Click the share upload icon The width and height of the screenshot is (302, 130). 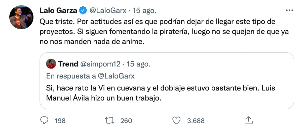248,120
